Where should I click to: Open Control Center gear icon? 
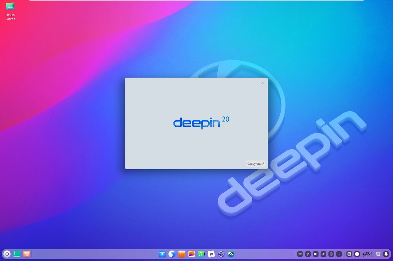(221, 254)
